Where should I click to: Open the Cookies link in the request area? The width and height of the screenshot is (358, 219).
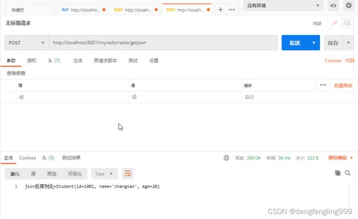click(333, 61)
